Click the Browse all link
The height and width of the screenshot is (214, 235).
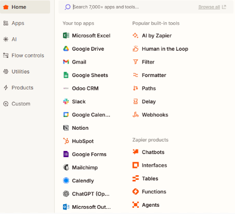coord(209,7)
